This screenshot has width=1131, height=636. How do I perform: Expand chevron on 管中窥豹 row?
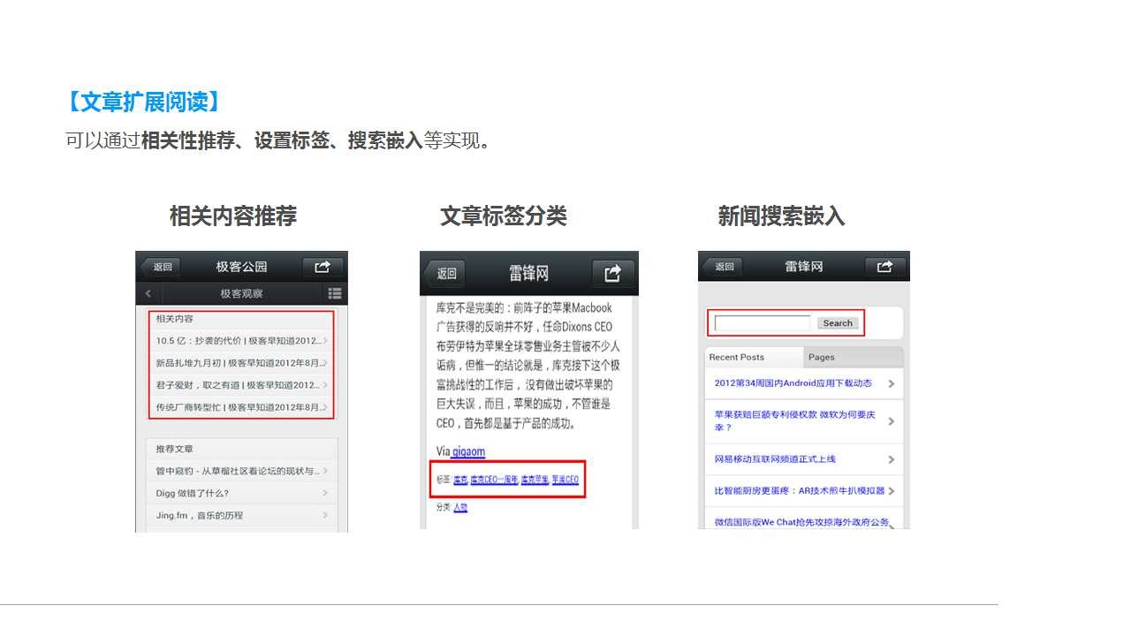[325, 471]
